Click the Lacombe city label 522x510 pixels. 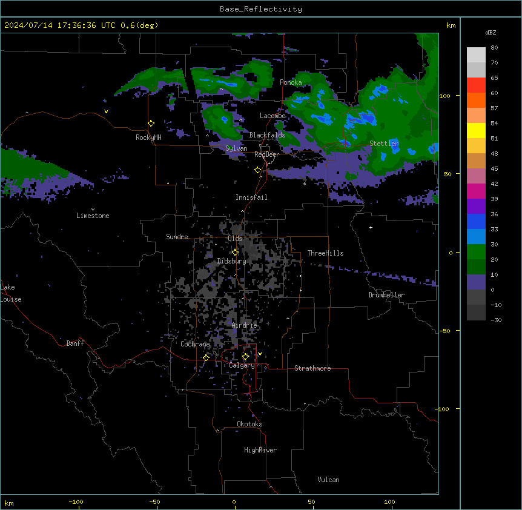coord(273,116)
